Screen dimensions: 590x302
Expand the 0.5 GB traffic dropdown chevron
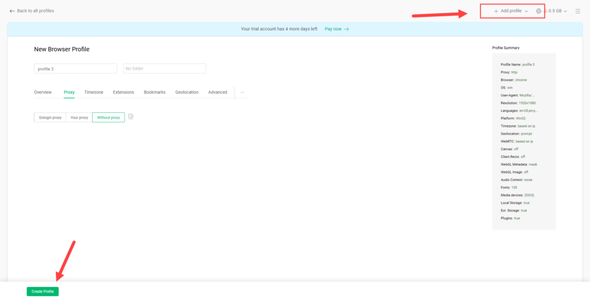[x=565, y=12]
